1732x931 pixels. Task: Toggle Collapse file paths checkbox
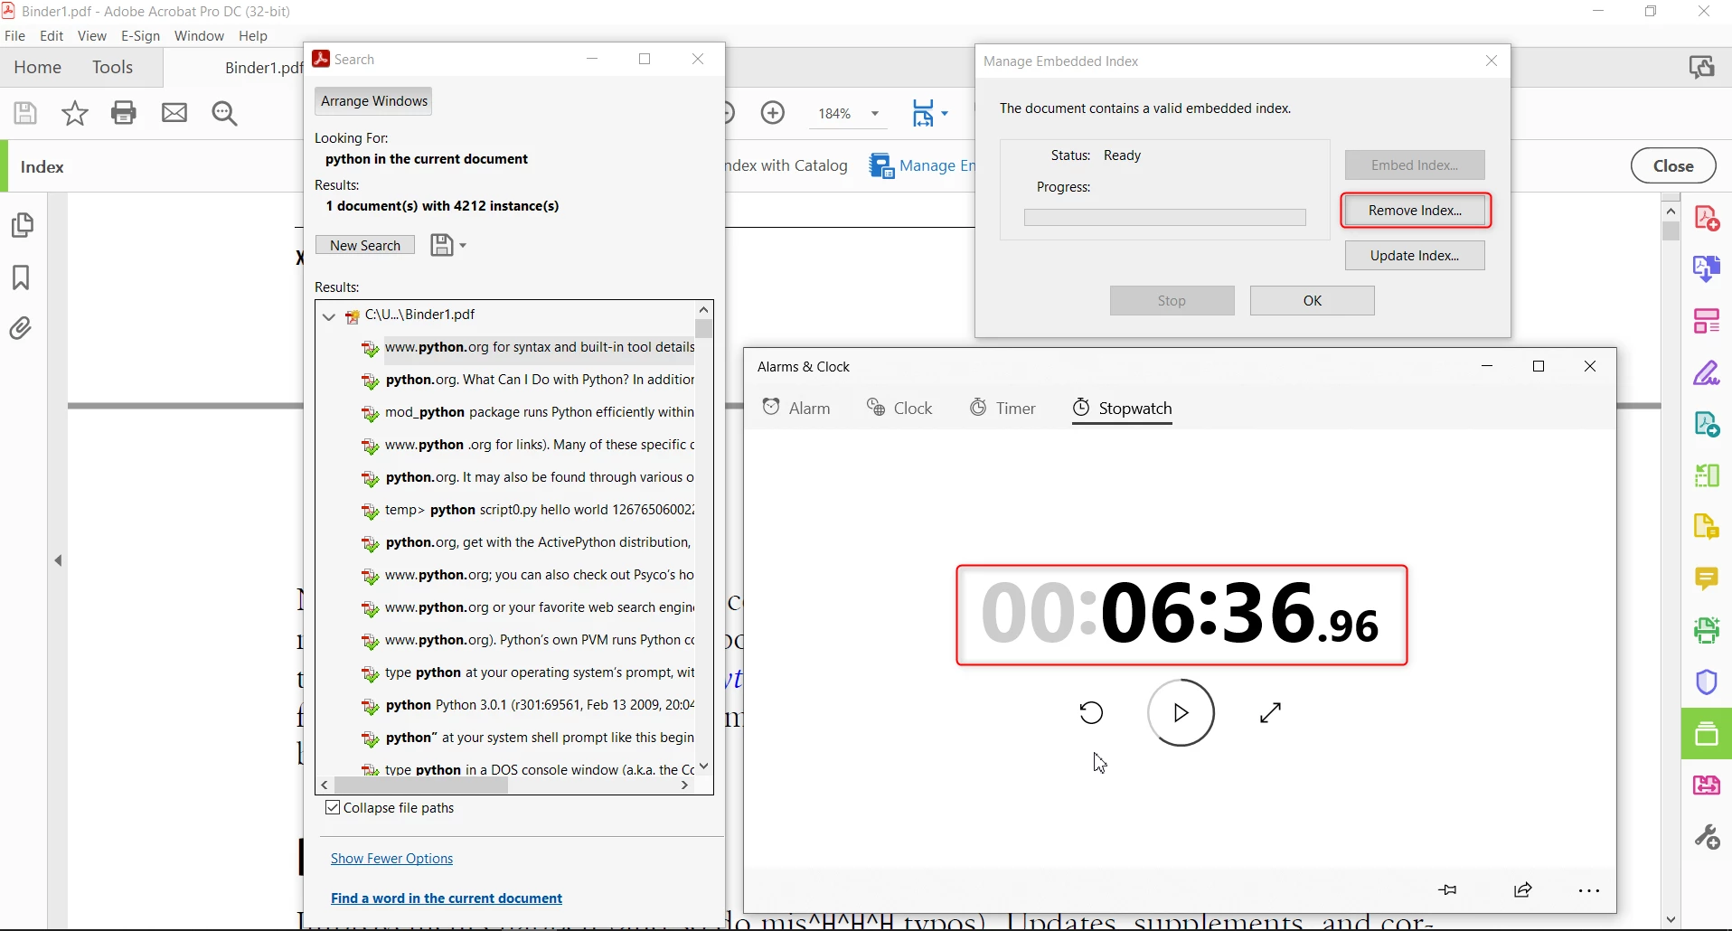(x=333, y=808)
